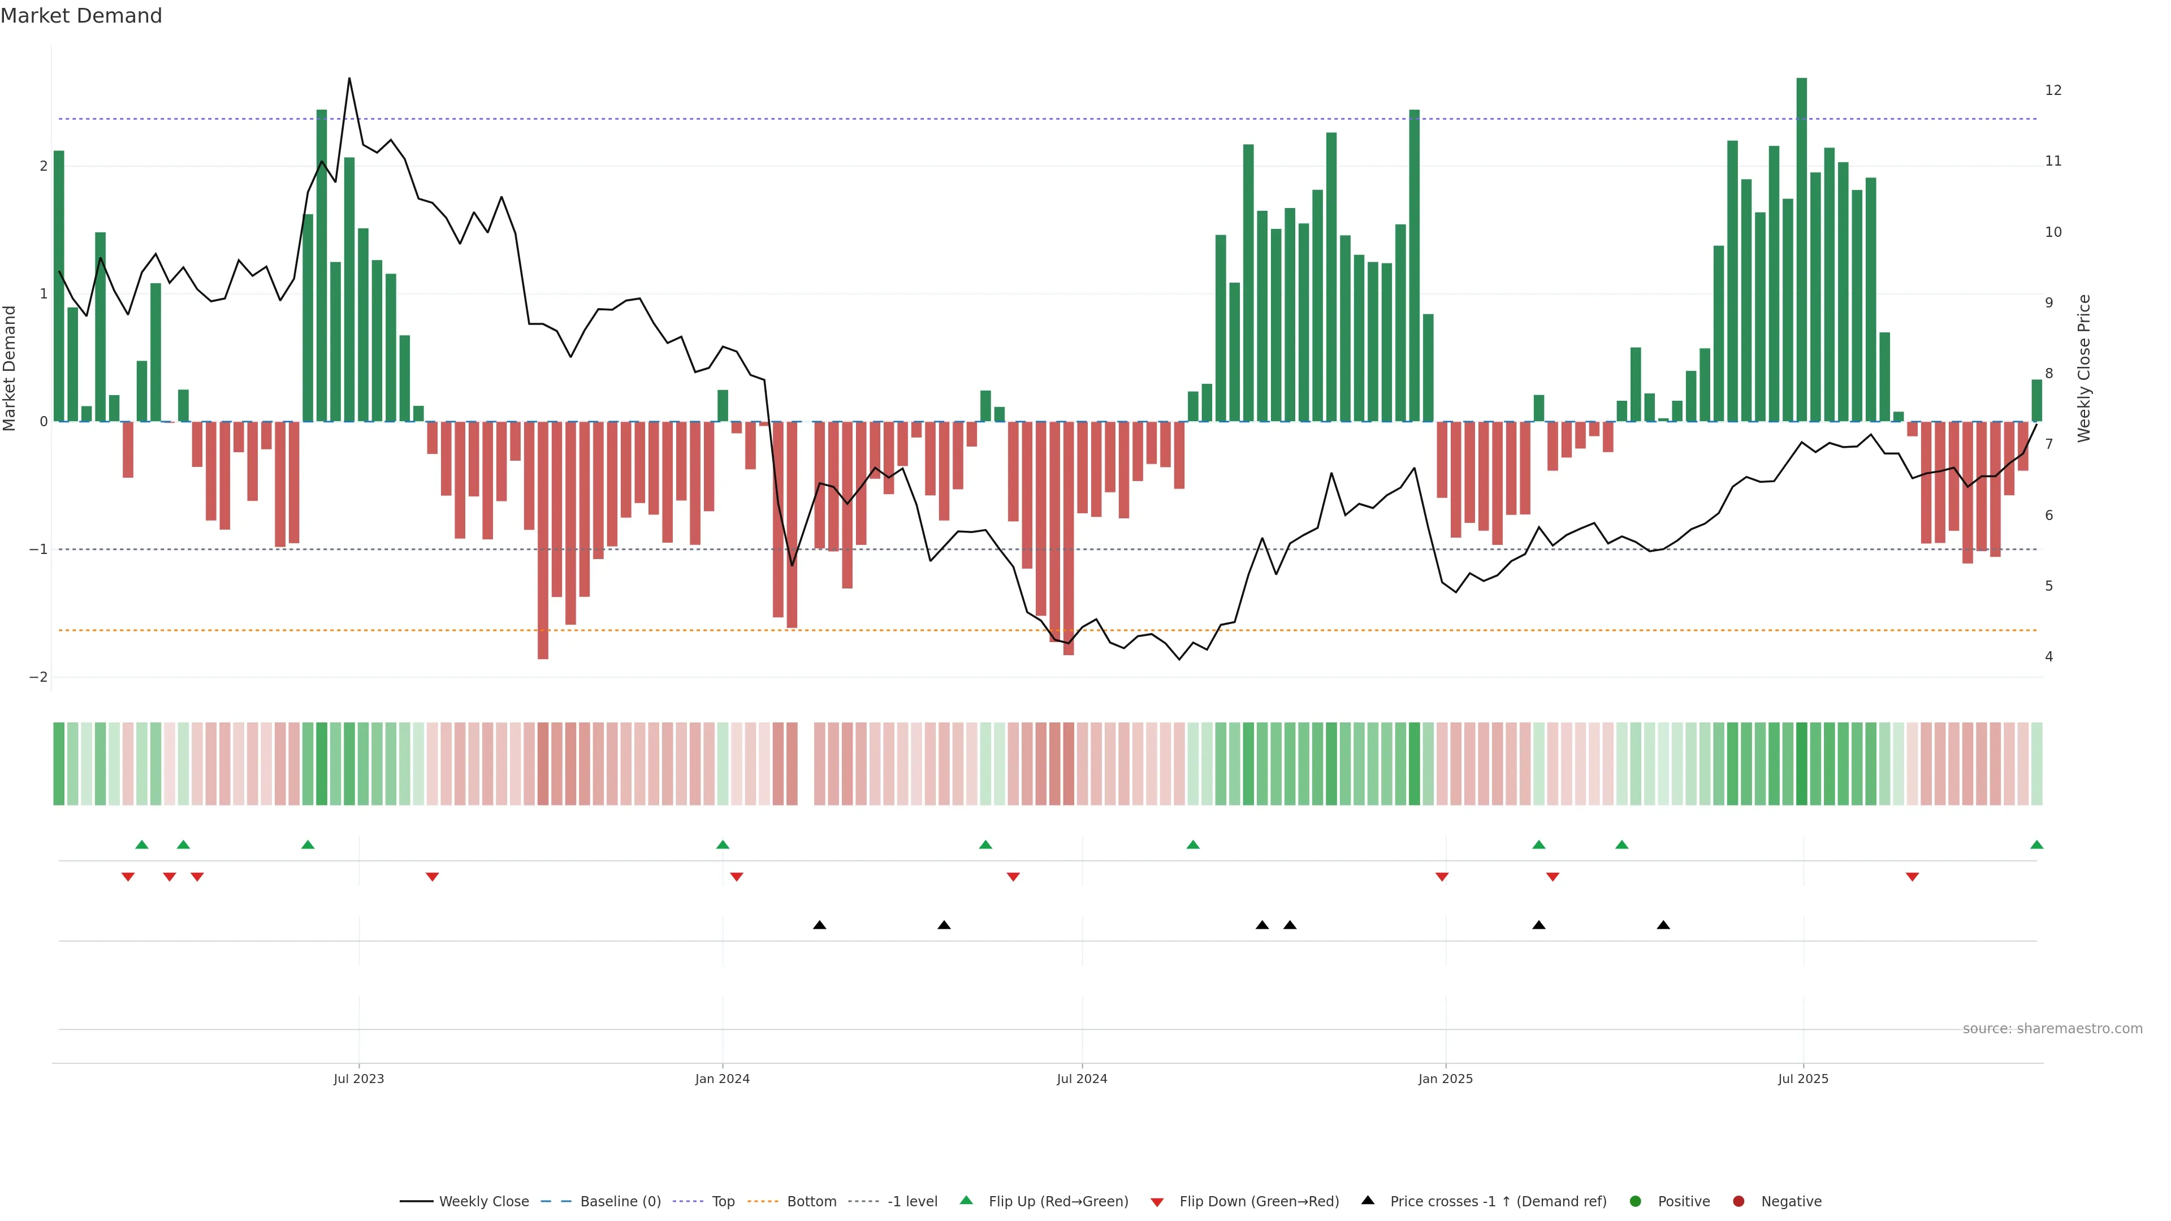Click the red Negative legend dot
2171x1221 pixels.
pyautogui.click(x=1738, y=1202)
